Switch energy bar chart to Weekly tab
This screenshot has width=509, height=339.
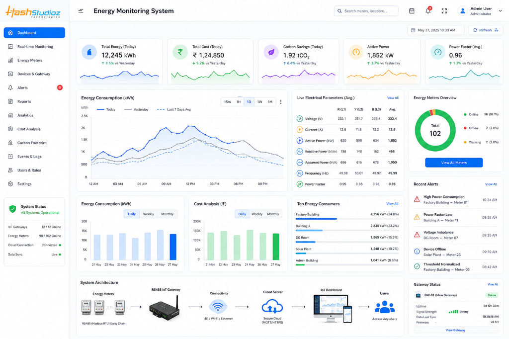pos(148,214)
